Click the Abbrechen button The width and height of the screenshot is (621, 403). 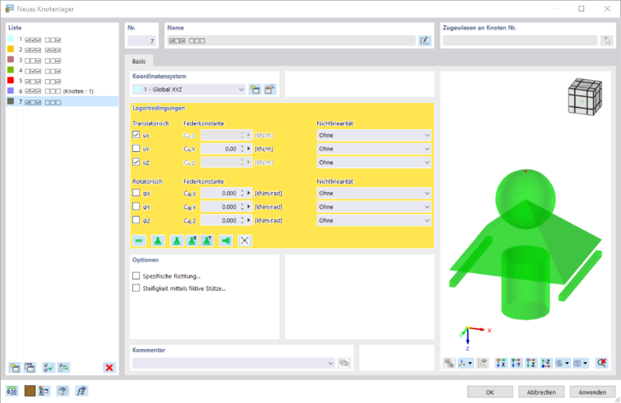pyautogui.click(x=541, y=392)
